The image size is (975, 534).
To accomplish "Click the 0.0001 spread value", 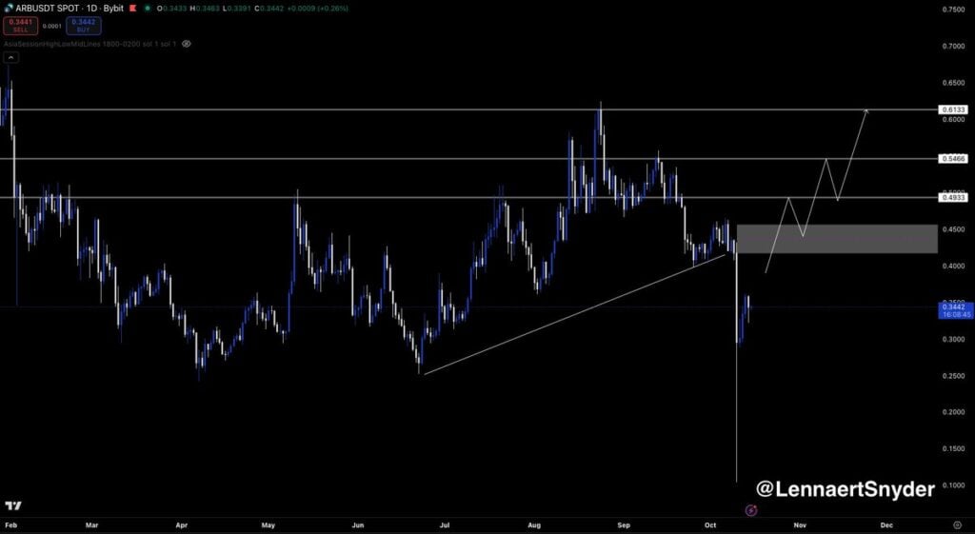I will 54,26.
